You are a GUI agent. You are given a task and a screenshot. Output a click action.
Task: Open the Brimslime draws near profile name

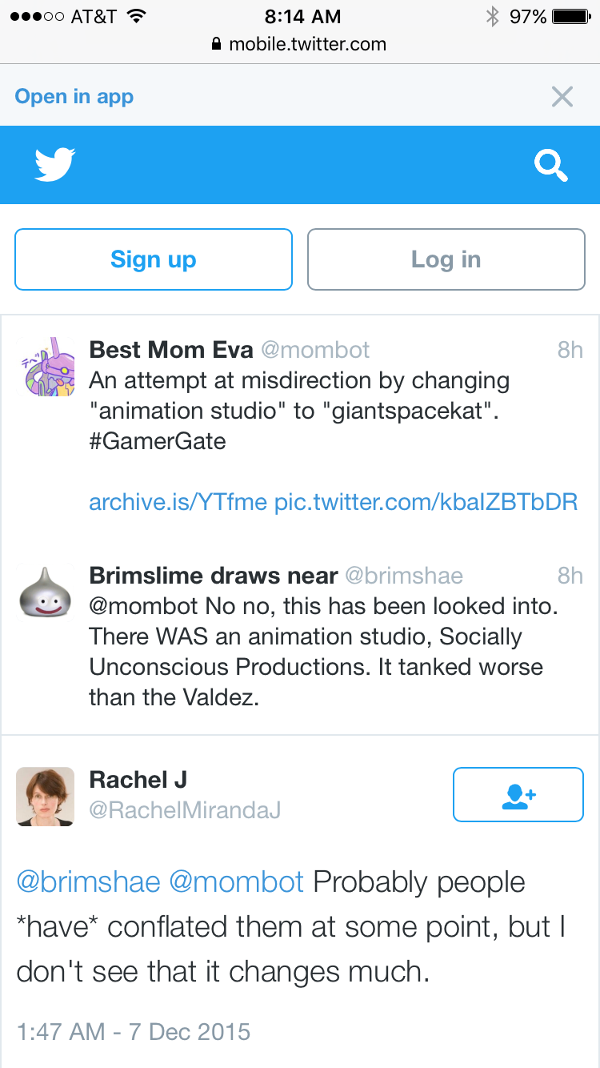(x=214, y=575)
